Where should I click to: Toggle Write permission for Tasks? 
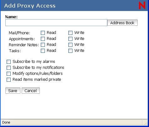point(70,51)
